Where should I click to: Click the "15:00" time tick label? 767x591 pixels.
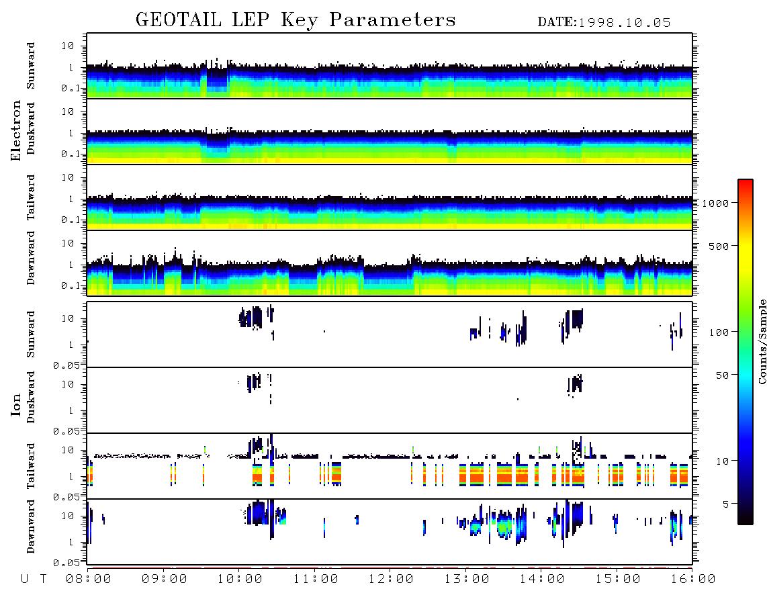coord(619,580)
